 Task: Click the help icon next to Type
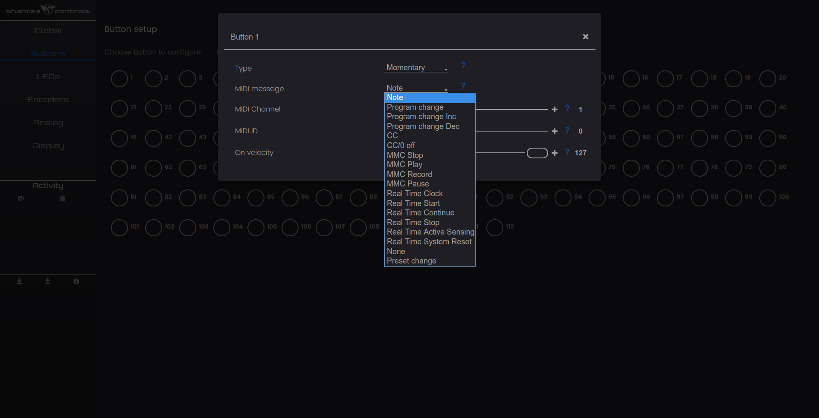(463, 66)
